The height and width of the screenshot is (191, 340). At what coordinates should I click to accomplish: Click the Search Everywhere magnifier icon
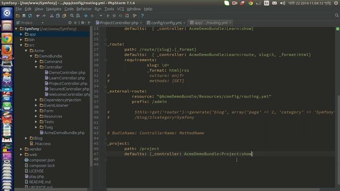(x=336, y=15)
